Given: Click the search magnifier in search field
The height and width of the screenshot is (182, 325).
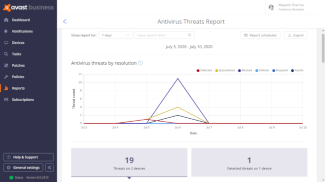Looking at the screenshot, I should (x=189, y=35).
